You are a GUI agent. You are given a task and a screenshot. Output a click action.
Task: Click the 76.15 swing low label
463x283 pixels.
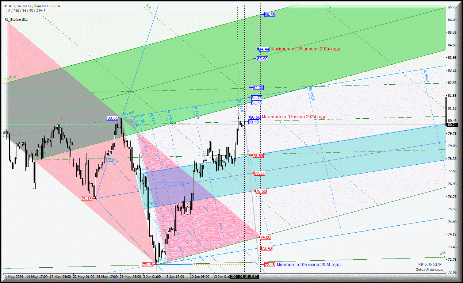[x=87, y=199]
